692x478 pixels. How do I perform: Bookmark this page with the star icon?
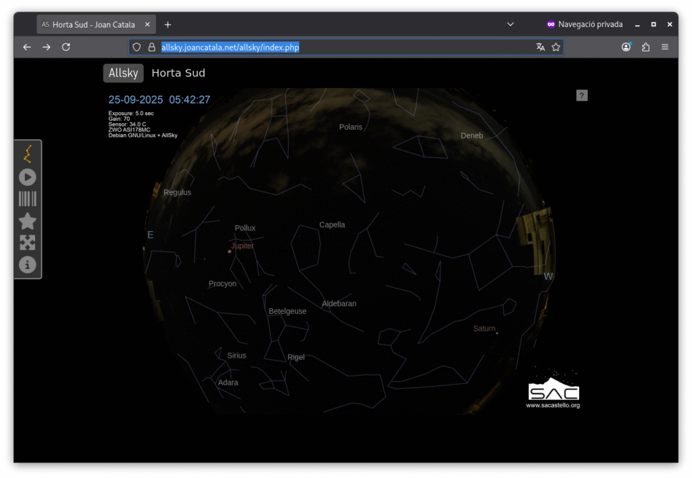tap(555, 47)
